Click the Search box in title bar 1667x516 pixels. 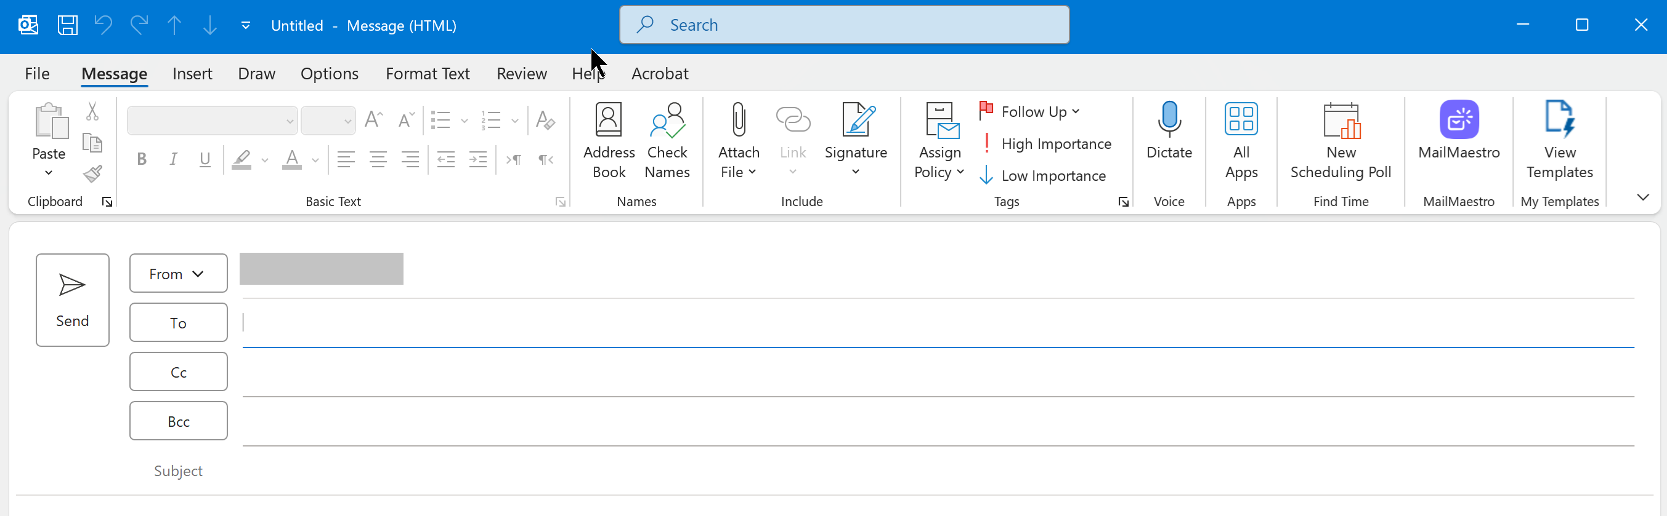(x=844, y=25)
